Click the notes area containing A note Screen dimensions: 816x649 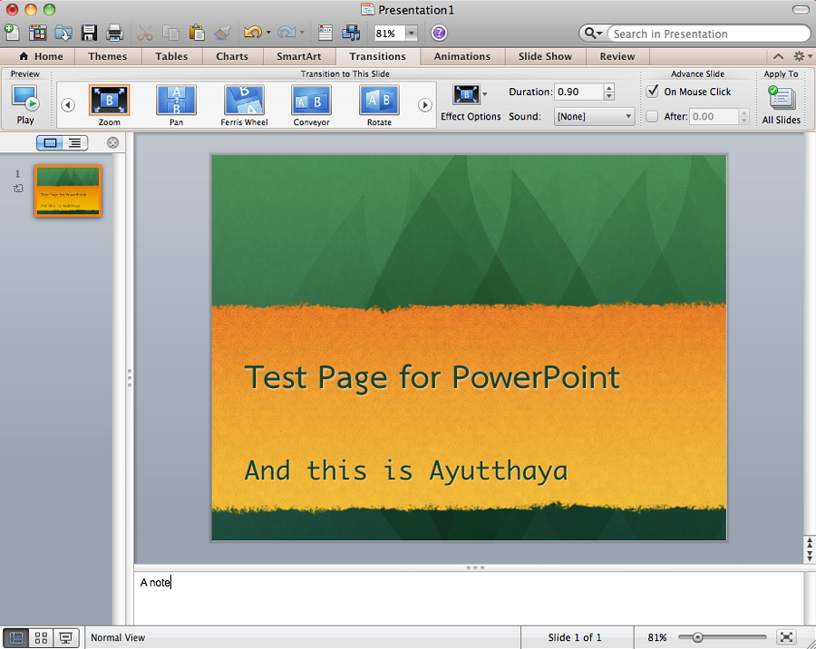(469, 598)
